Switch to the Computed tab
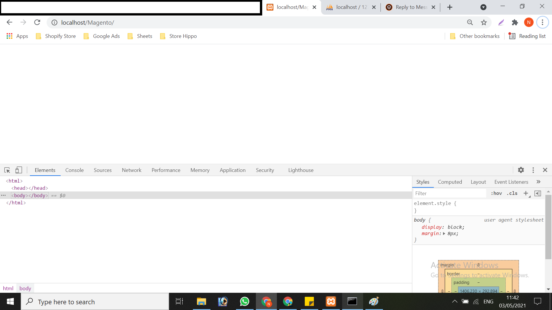The height and width of the screenshot is (310, 552). coord(450,182)
